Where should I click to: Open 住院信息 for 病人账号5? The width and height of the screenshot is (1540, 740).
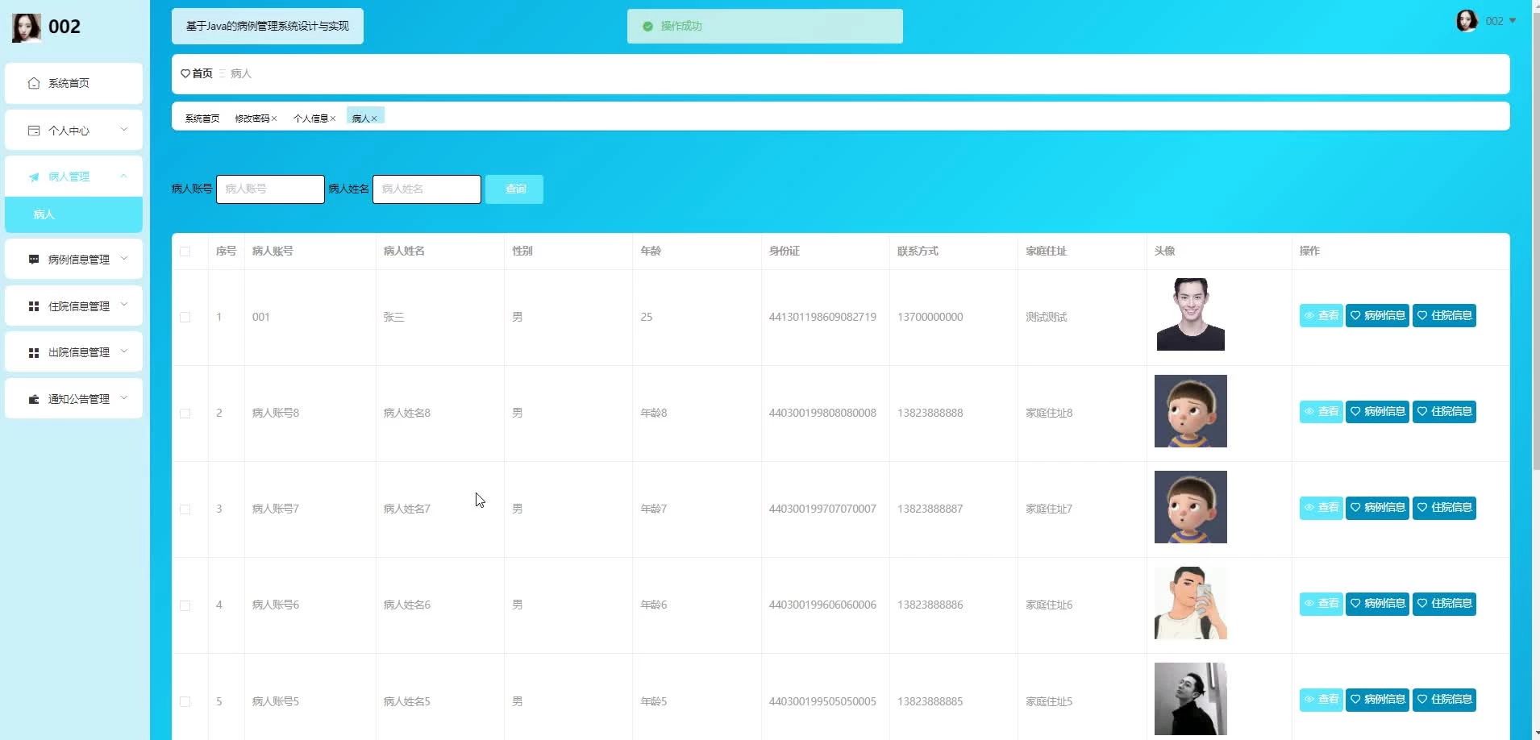tap(1444, 700)
